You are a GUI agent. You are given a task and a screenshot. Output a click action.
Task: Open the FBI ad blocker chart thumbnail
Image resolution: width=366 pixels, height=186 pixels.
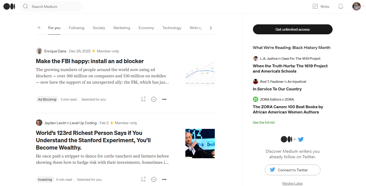tap(200, 72)
